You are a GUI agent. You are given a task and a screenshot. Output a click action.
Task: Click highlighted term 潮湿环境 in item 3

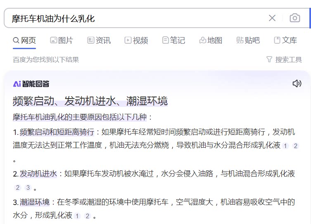(35, 202)
